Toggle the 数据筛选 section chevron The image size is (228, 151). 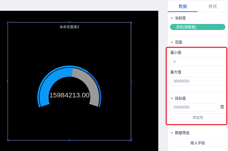[172, 133]
